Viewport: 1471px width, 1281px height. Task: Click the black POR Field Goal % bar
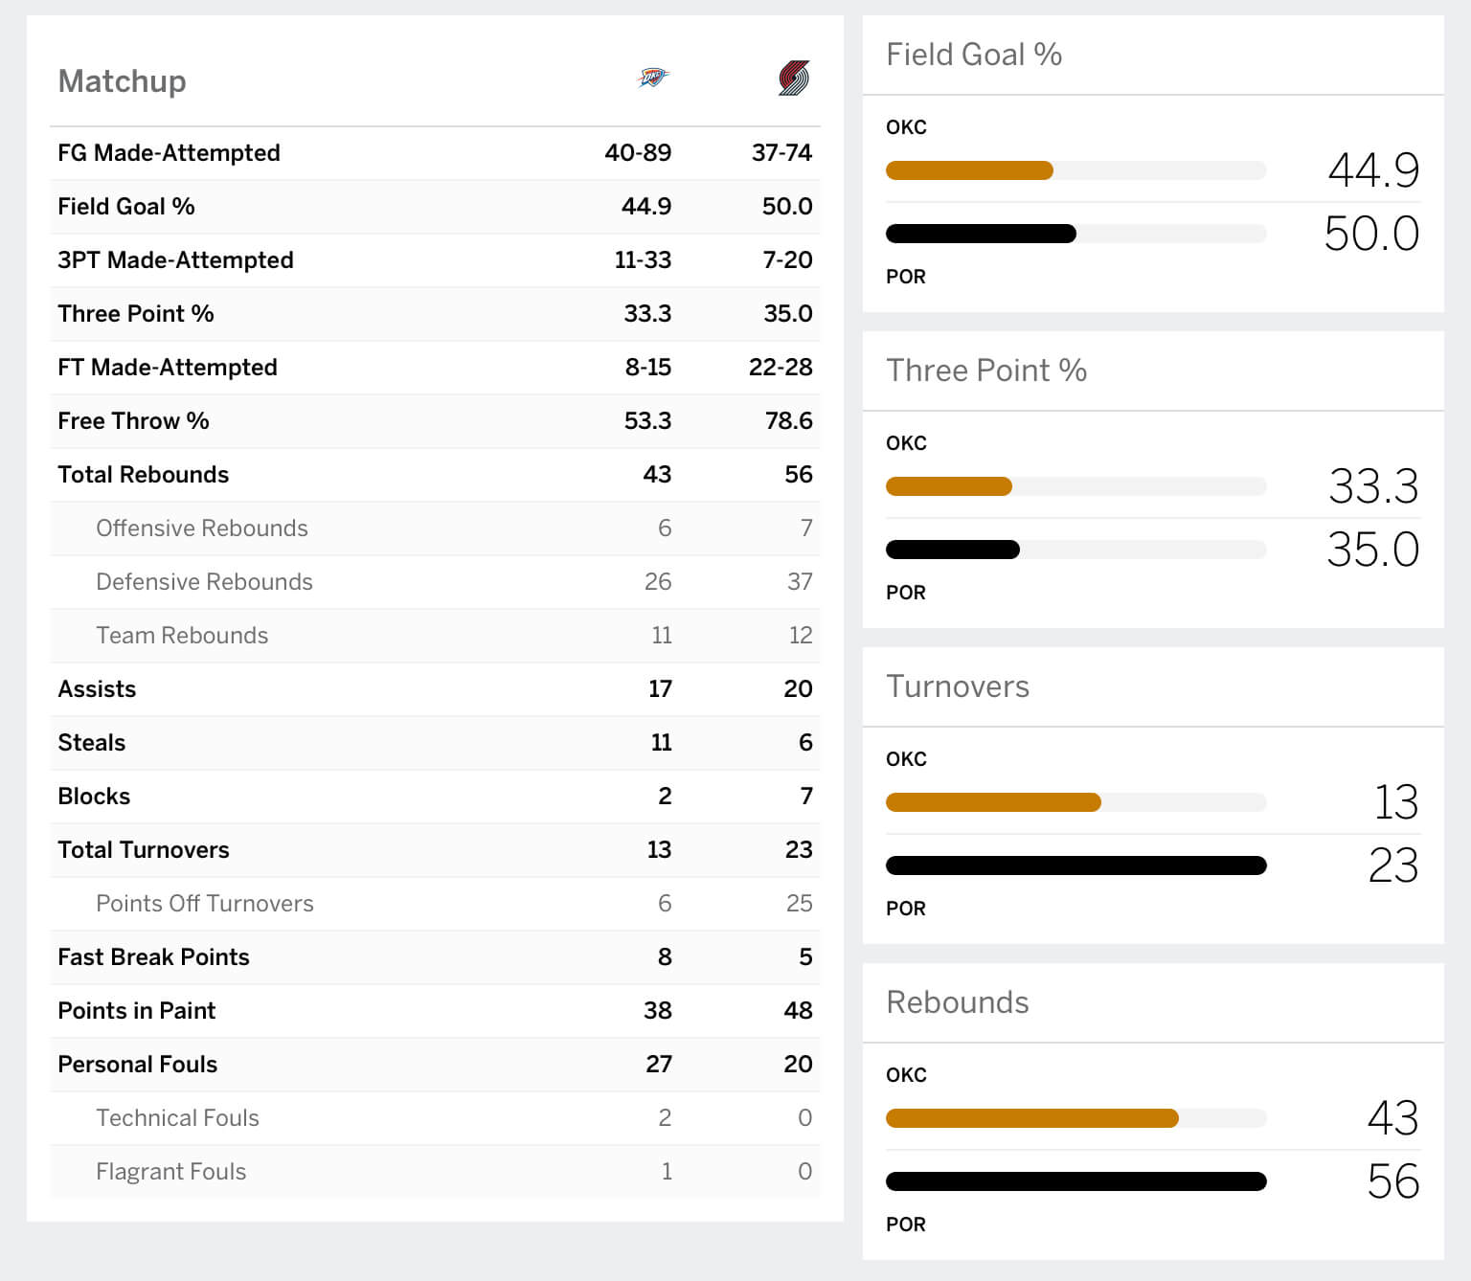point(981,234)
